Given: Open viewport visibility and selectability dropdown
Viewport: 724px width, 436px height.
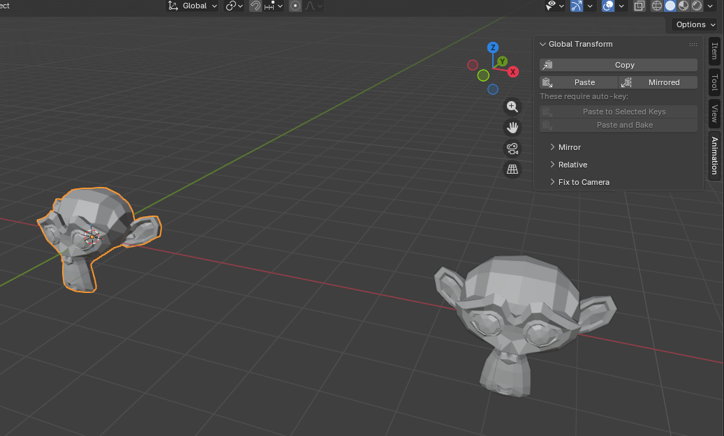Looking at the screenshot, I should [554, 6].
